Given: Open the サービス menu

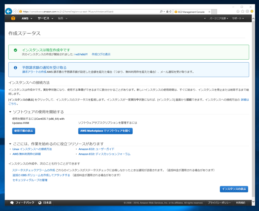Looking at the screenshot, I should (x=45, y=18).
